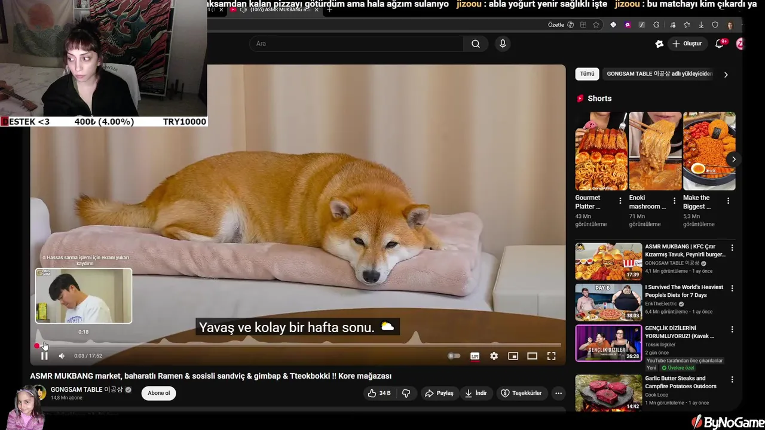Open the media control music note icon
765x430 pixels.
tap(672, 25)
